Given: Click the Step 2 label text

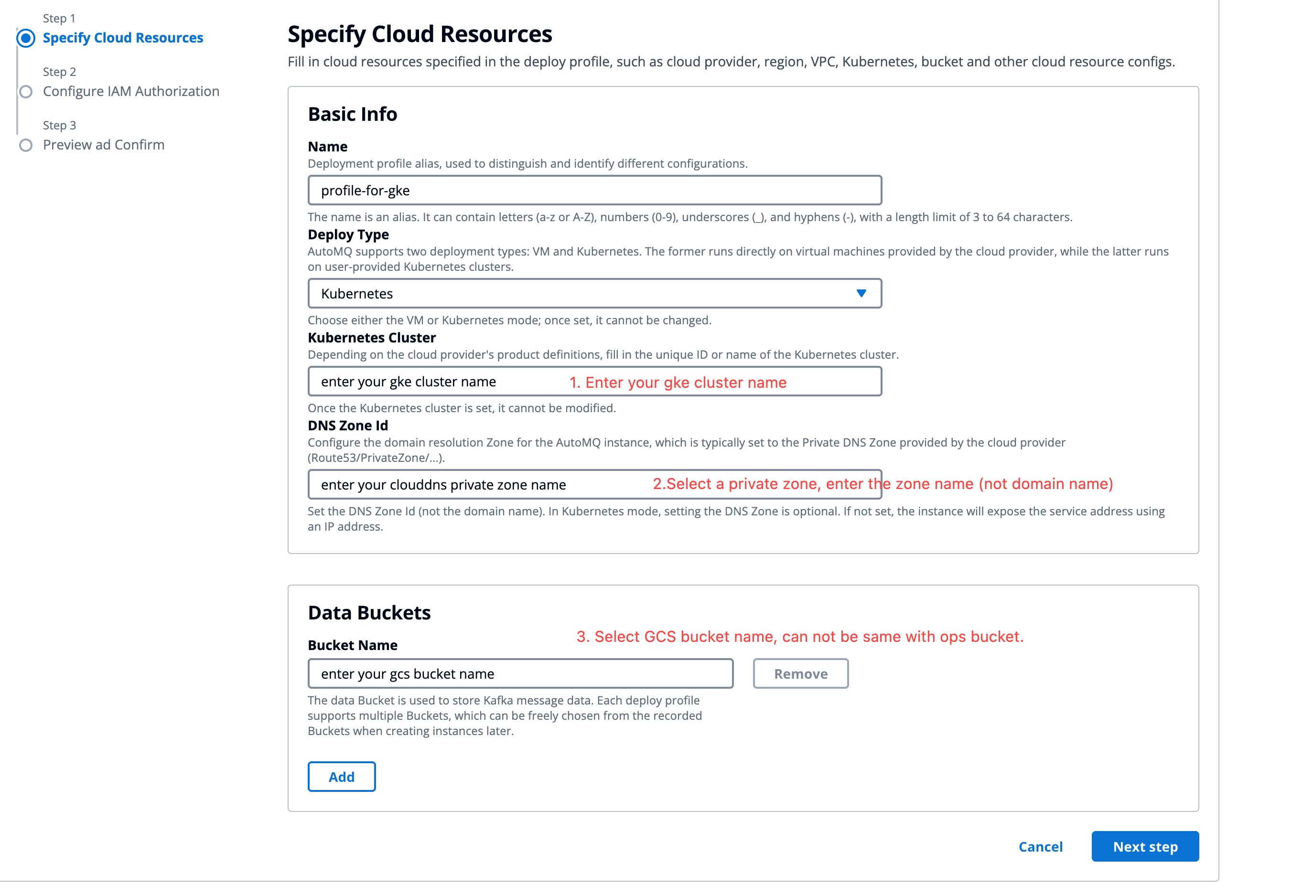Looking at the screenshot, I should coord(59,72).
